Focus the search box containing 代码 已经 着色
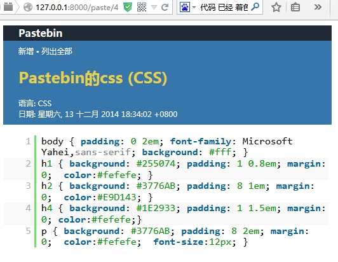Image resolution: width=338 pixels, height=262 pixels. 224,8
